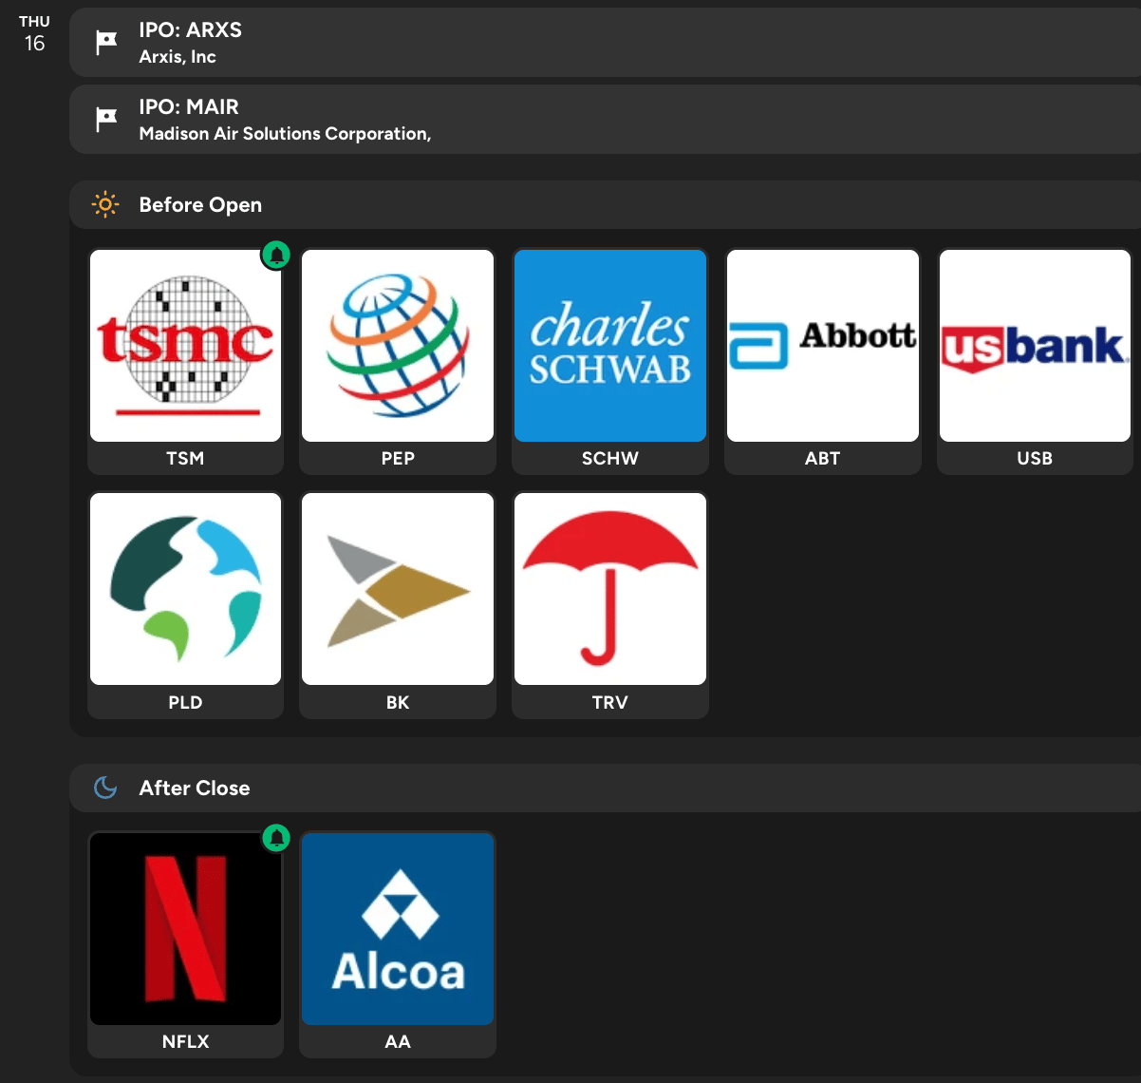Click the PEP ticker label

point(398,458)
